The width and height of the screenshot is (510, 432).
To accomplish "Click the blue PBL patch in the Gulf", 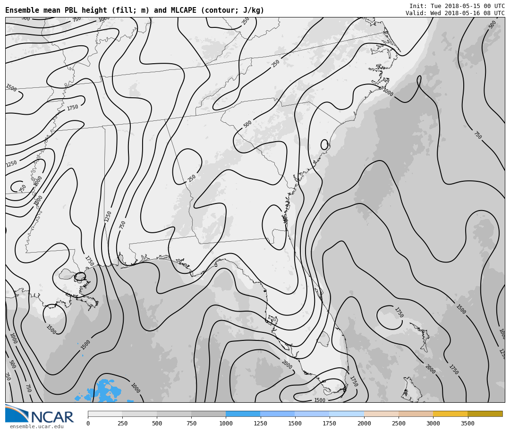I will click(104, 391).
